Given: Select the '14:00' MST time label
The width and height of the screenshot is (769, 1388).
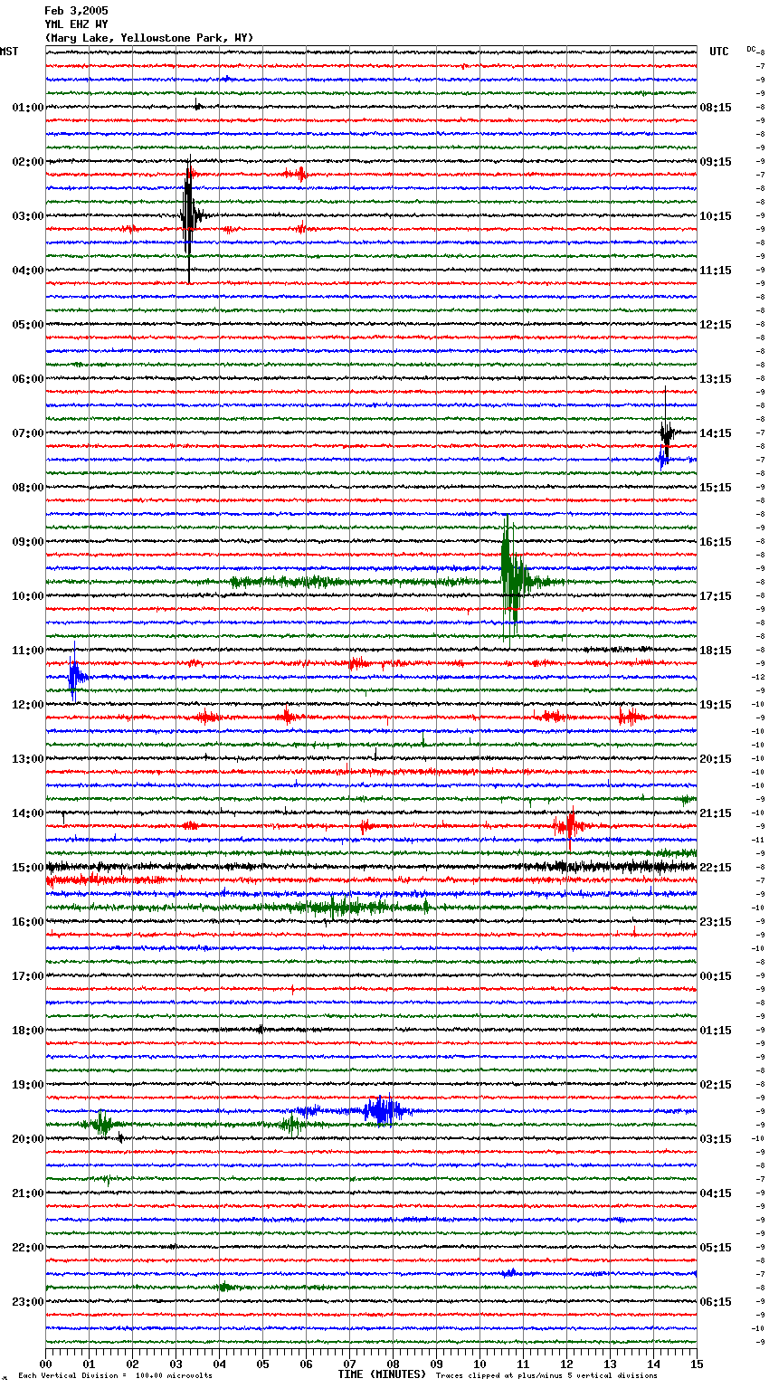Looking at the screenshot, I should 28,813.
